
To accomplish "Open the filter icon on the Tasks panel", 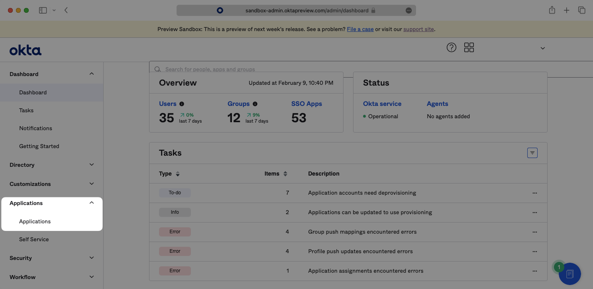I will pyautogui.click(x=532, y=152).
